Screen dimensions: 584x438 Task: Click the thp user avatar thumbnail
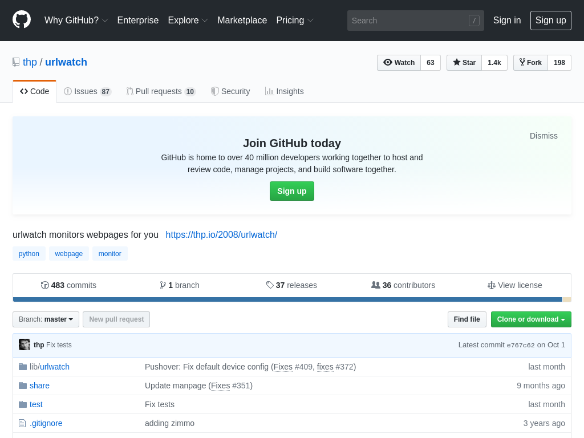pos(25,344)
